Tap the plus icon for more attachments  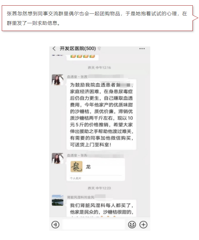pos(143,225)
